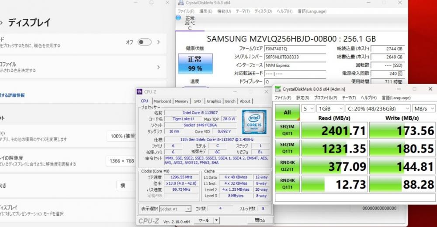This screenshot has width=437, height=227.
Task: Click the 正常 99 % health status button
Action: pos(195,64)
